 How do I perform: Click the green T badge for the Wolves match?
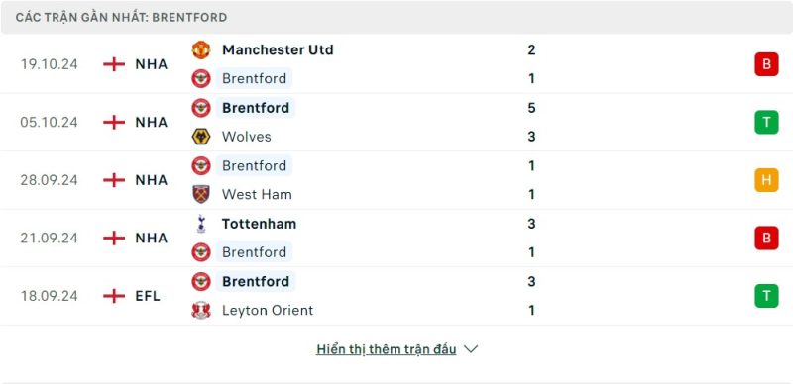click(766, 123)
